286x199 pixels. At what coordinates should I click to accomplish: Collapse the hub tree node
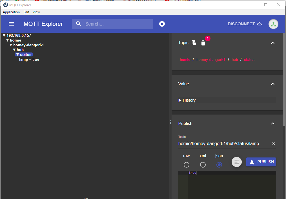[14, 50]
